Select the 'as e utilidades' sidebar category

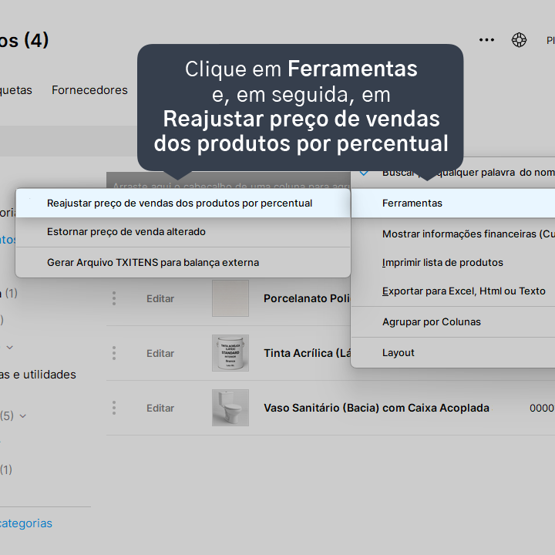coord(38,375)
